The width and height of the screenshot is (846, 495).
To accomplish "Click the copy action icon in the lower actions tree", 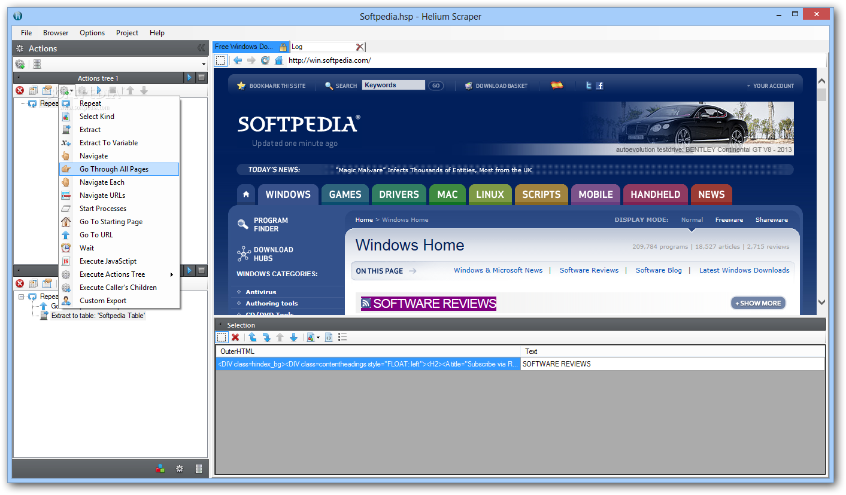I will tap(34, 283).
